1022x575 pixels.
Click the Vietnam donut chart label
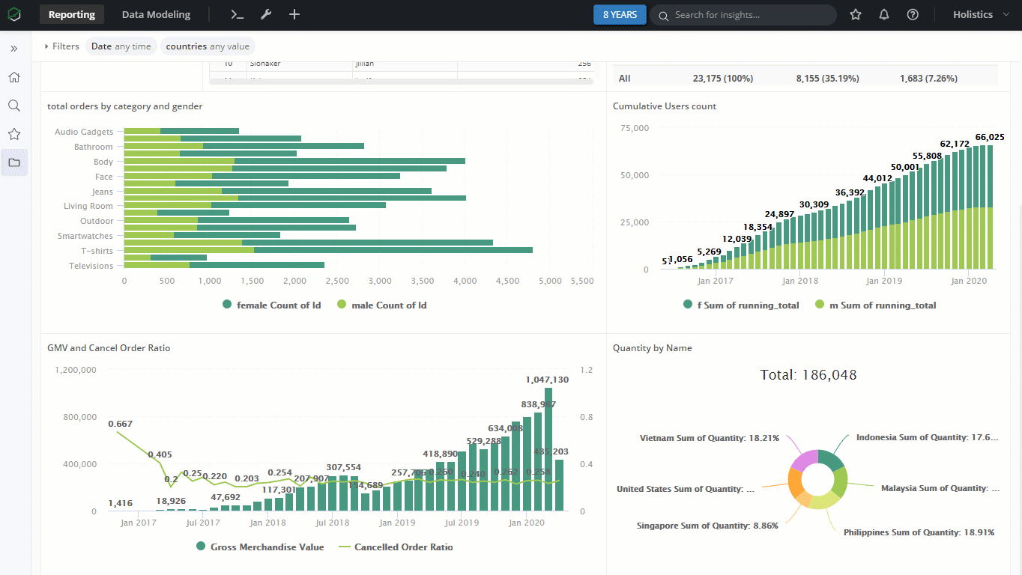710,437
